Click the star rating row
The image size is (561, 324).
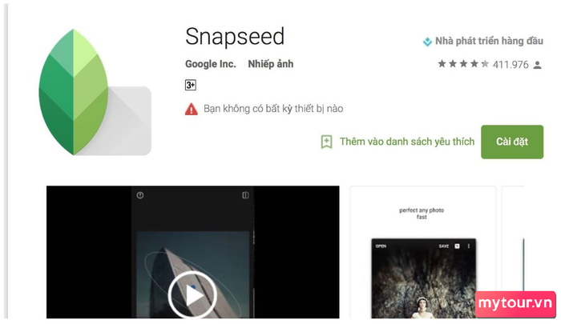[x=463, y=64]
